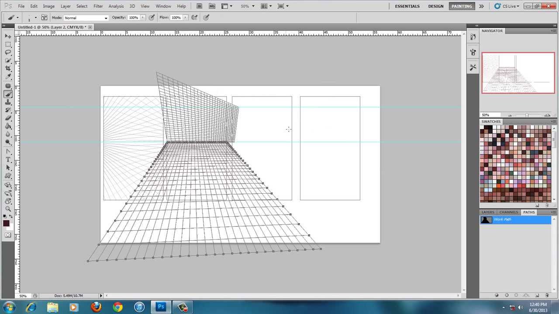Launch Mini Bridge from the application bar
Viewport: 559px width, 314px height.
pos(212,6)
